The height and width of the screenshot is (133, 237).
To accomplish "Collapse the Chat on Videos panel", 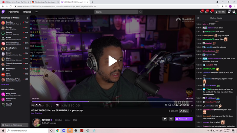I will point(198,18).
